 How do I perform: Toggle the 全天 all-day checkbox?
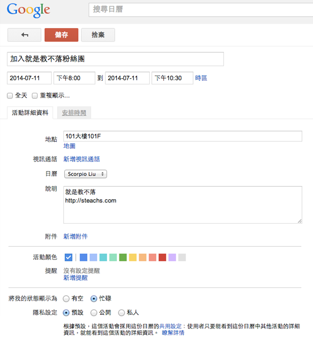point(10,96)
